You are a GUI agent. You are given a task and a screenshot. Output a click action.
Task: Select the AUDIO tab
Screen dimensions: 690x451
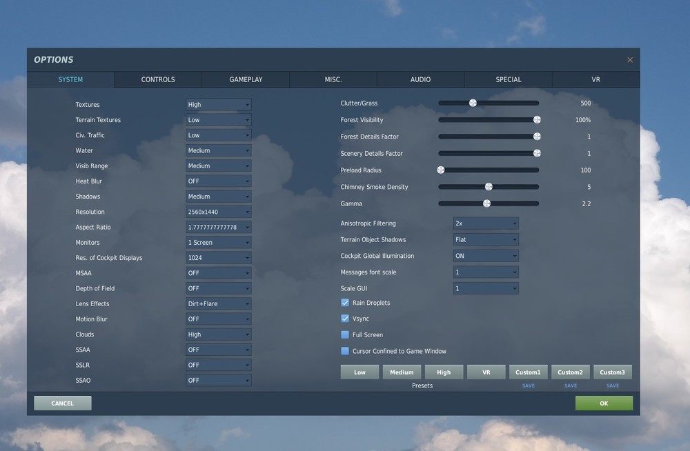click(420, 79)
